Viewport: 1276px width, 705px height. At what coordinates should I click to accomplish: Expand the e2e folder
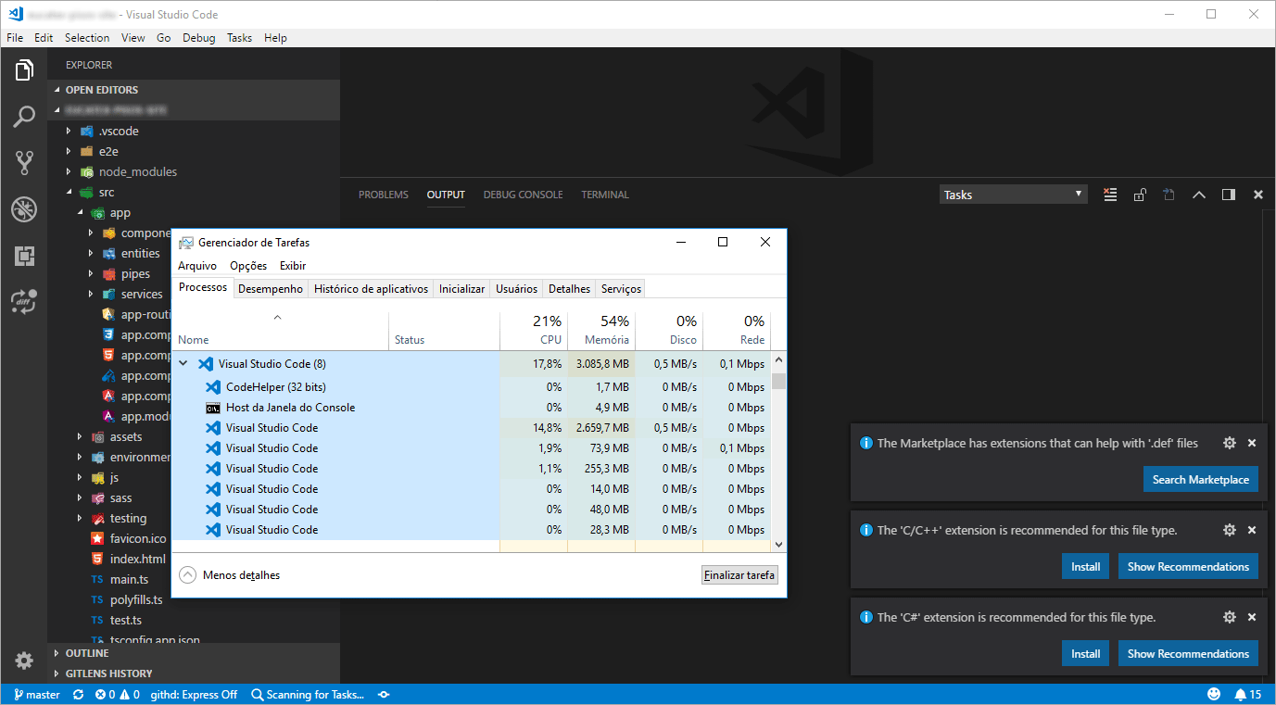click(194, 151)
